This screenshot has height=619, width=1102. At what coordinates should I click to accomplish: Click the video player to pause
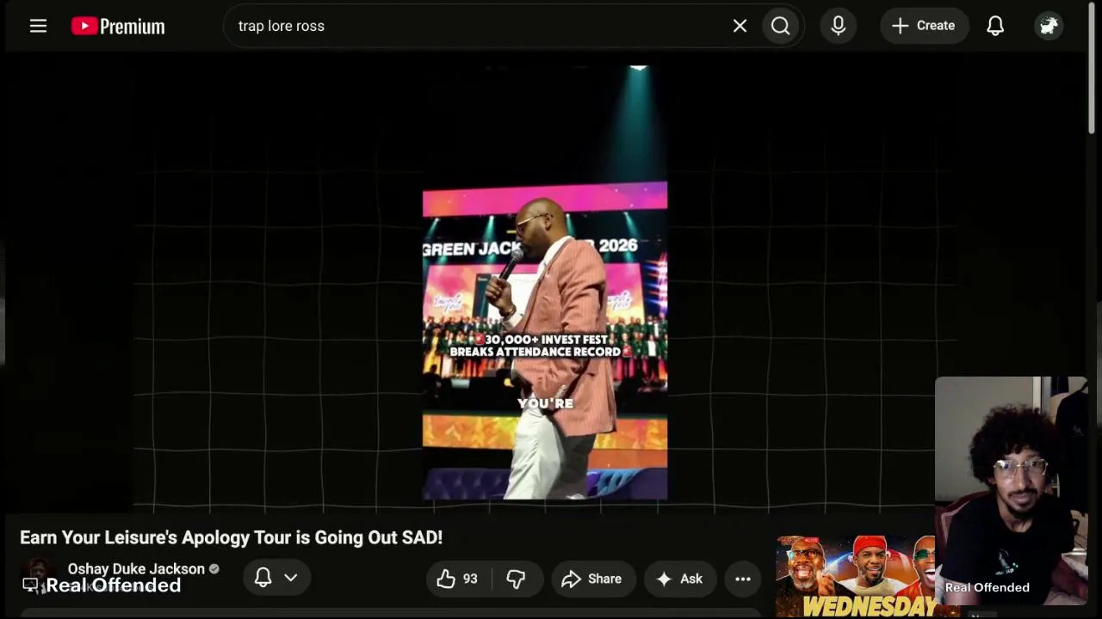[x=545, y=284]
